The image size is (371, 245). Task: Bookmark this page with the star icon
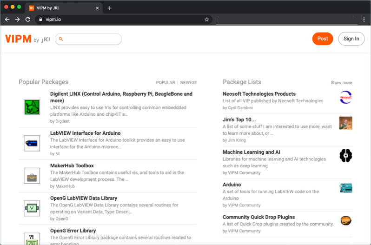206,20
